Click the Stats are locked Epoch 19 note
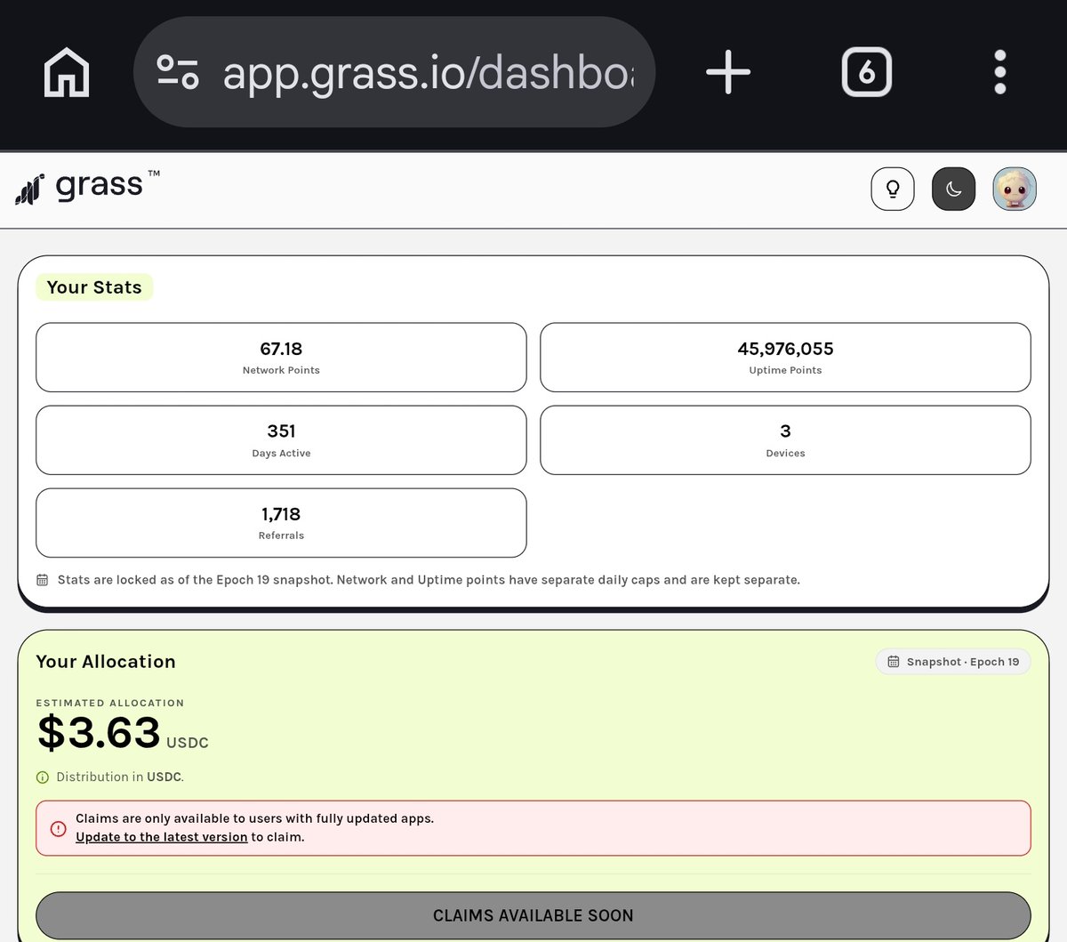 (429, 580)
